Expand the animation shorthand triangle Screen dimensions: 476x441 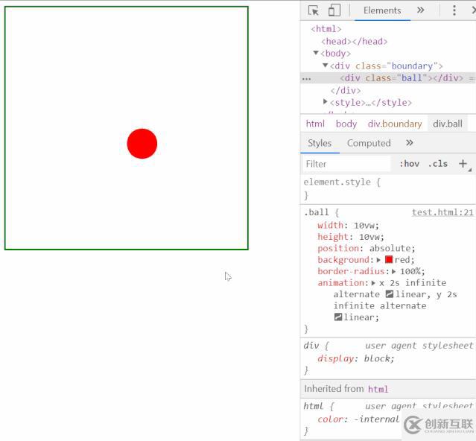click(373, 283)
